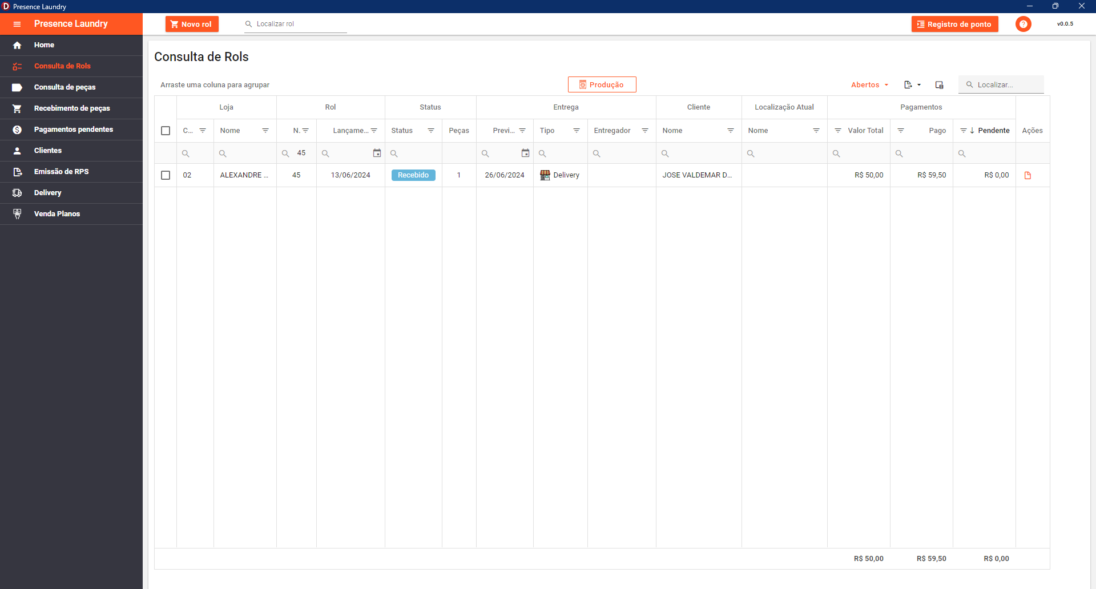
Task: Click the Novo rol button
Action: coord(192,24)
